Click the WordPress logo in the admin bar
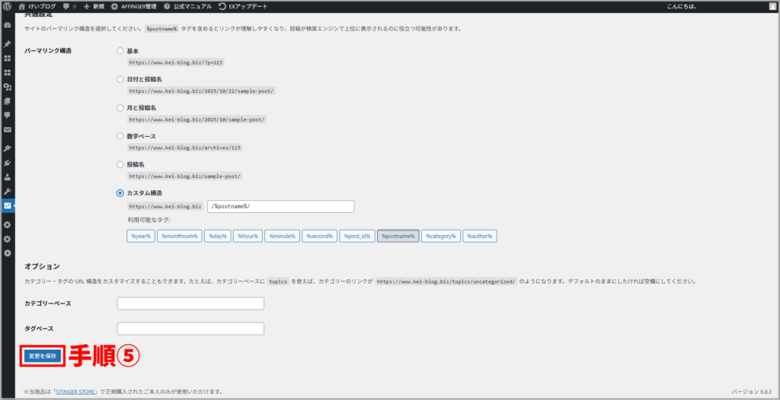The image size is (780, 400). (7, 6)
